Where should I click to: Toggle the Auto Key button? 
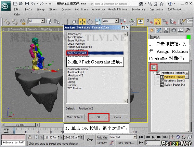102,137
